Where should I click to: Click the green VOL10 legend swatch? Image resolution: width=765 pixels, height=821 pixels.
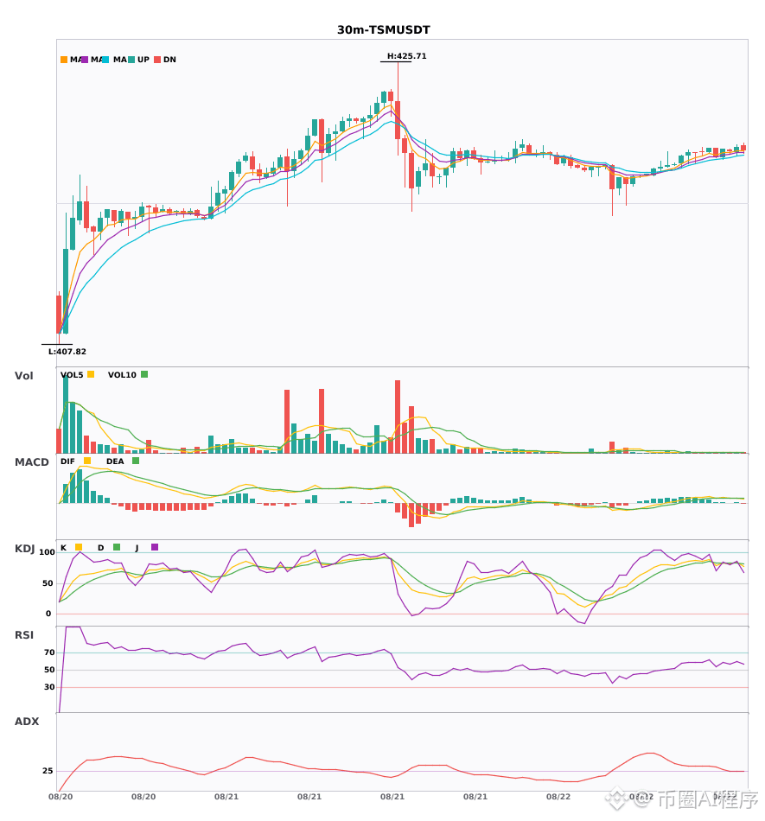tap(144, 374)
